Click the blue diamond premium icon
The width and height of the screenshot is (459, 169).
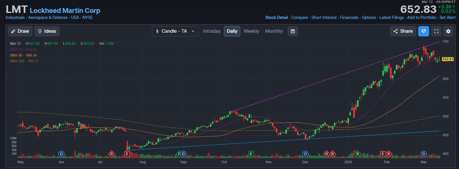[x=424, y=31]
